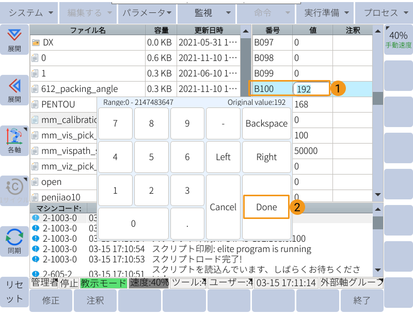Expand the パラメータ dropdown menu
Screen dimensions: 413x314
click(x=147, y=12)
